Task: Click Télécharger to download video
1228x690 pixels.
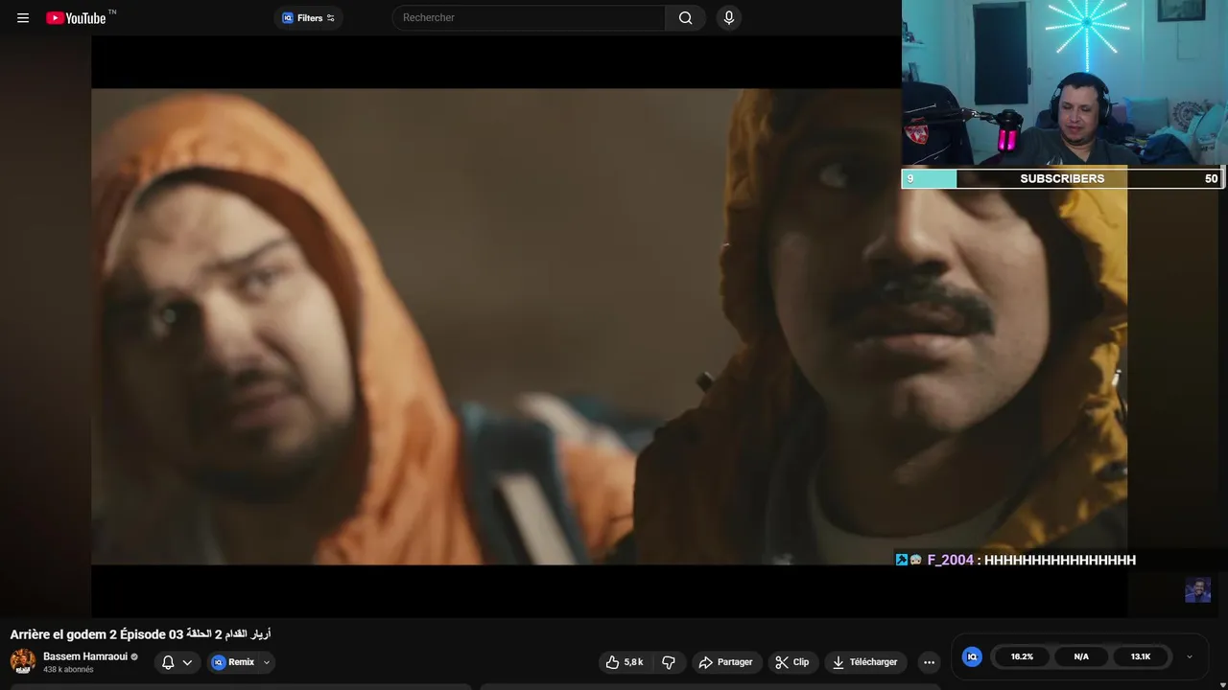Action: coord(865,662)
